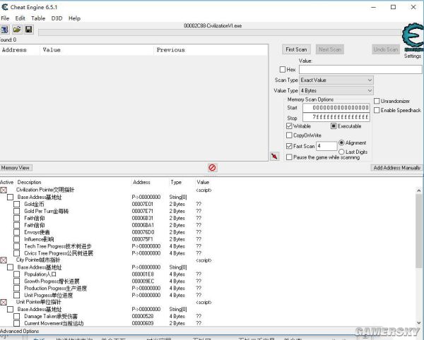Viewport: 424px width, 340px height.
Task: Toggle the Fast Scan checkbox
Action: click(x=289, y=146)
